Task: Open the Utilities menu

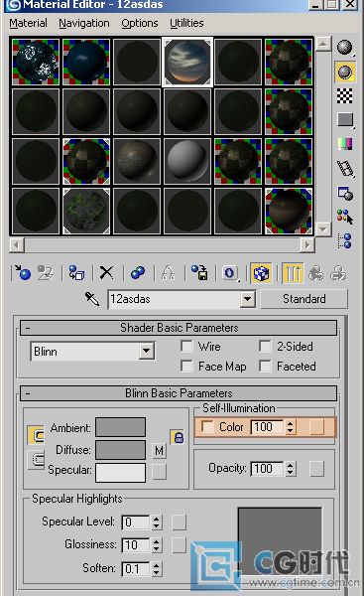Action: click(186, 23)
